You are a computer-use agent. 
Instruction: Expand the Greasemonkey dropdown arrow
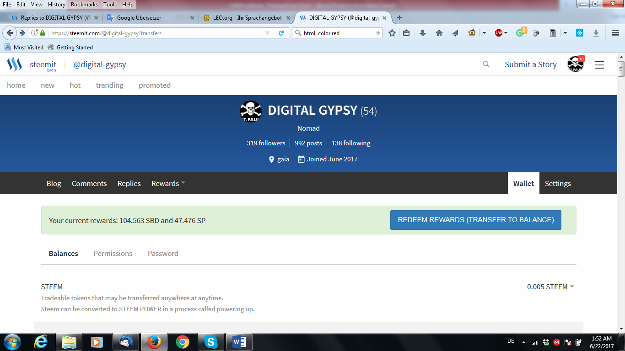[484, 33]
